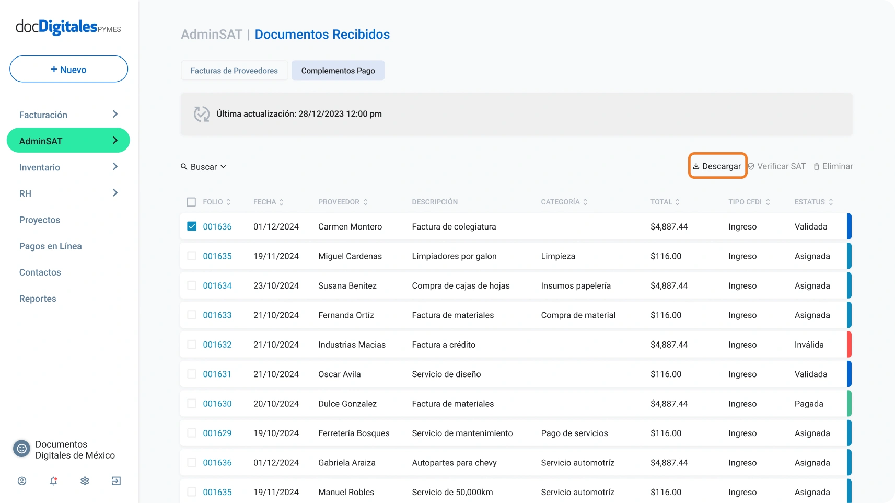The height and width of the screenshot is (503, 895).
Task: Click the + Nuevo button
Action: click(68, 69)
